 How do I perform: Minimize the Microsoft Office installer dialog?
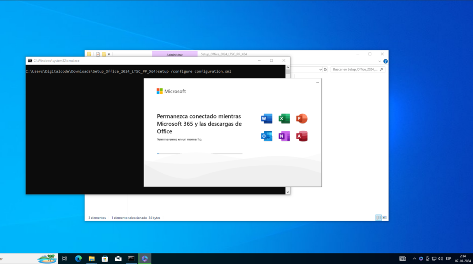317,83
